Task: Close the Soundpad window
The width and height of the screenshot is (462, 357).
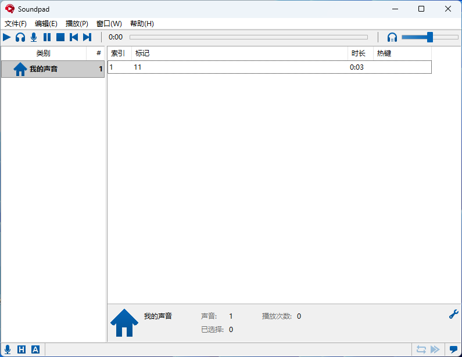Action: point(448,9)
